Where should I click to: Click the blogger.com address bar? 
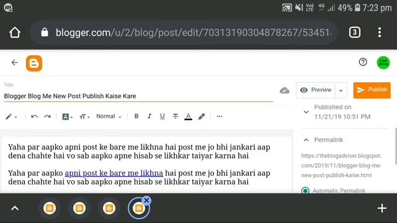click(x=184, y=32)
